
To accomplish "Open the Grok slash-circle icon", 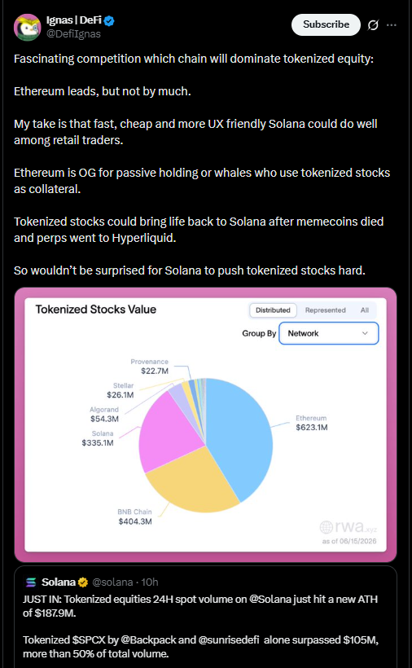I will 372,25.
